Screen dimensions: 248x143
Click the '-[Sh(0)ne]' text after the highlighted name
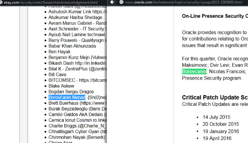pos(97,97)
